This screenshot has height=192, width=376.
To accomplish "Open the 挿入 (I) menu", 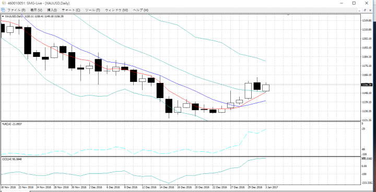I will coord(52,10).
